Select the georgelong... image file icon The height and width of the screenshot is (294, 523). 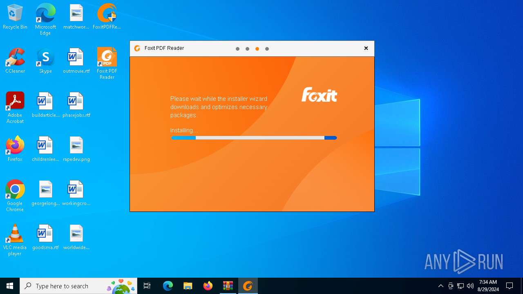point(45,193)
